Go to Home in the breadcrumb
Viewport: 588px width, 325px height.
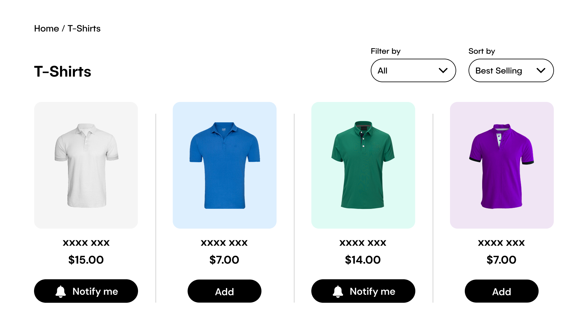coord(46,28)
